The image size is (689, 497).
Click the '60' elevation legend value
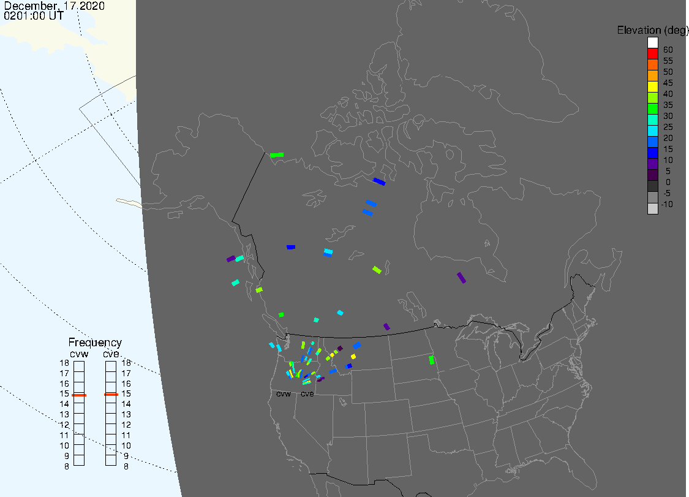pyautogui.click(x=668, y=50)
